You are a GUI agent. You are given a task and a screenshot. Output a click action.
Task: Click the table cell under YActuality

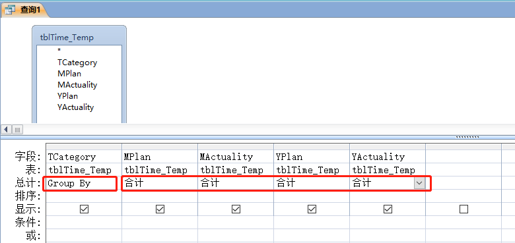pos(387,170)
